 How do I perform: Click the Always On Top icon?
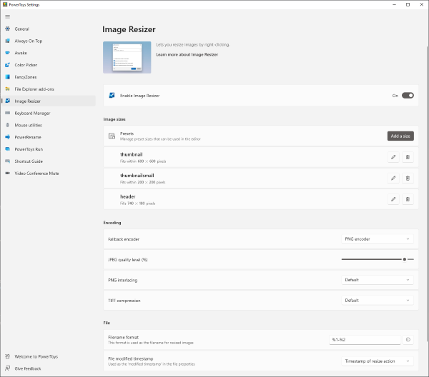click(8, 41)
